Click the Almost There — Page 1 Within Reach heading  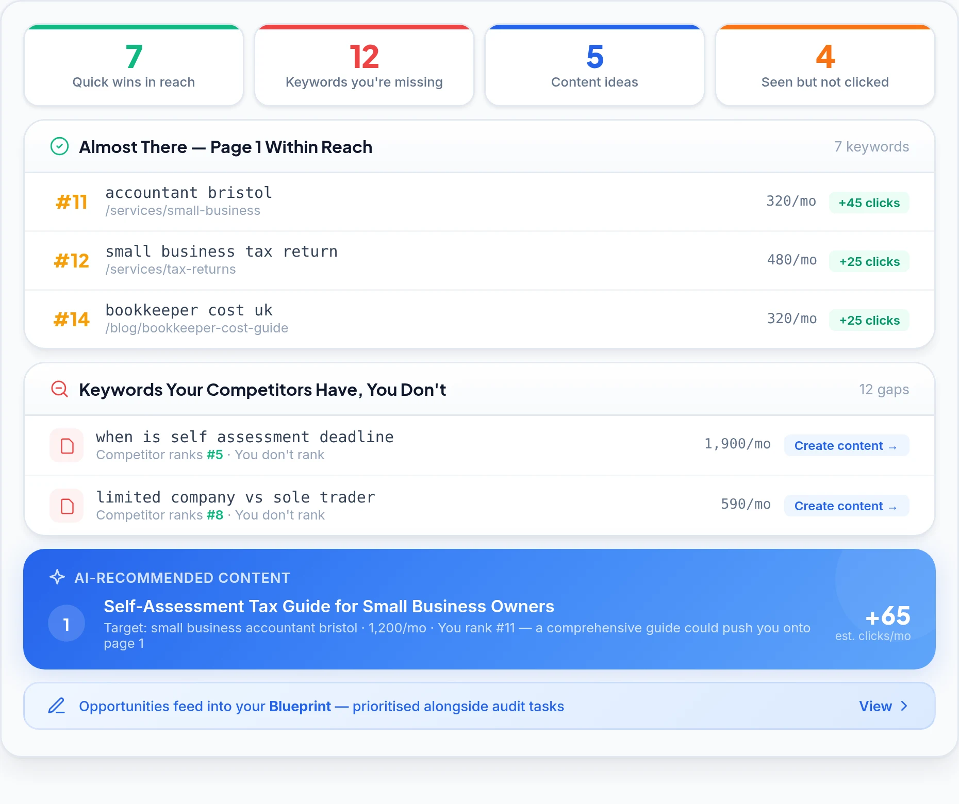click(x=226, y=147)
